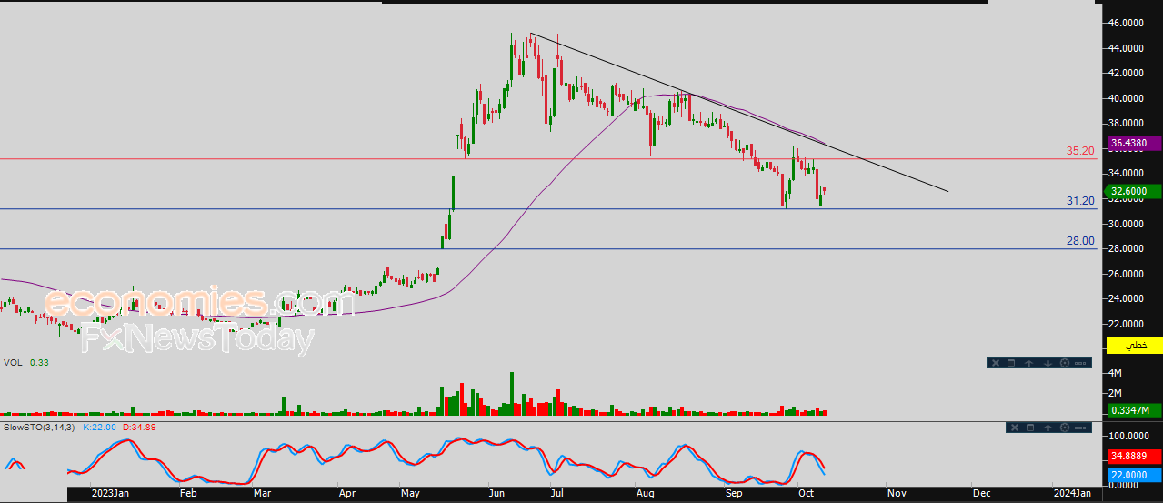The width and height of the screenshot is (1163, 503).
Task: Click the 36.4380 purple moving average price tag
Action: pos(1134,143)
